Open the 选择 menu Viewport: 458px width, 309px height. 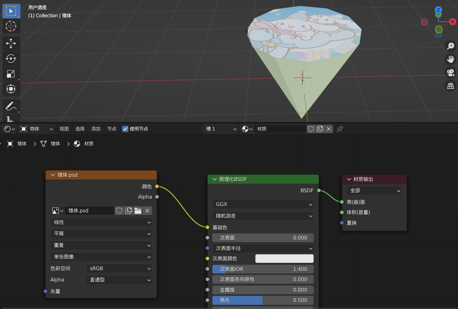(x=80, y=129)
